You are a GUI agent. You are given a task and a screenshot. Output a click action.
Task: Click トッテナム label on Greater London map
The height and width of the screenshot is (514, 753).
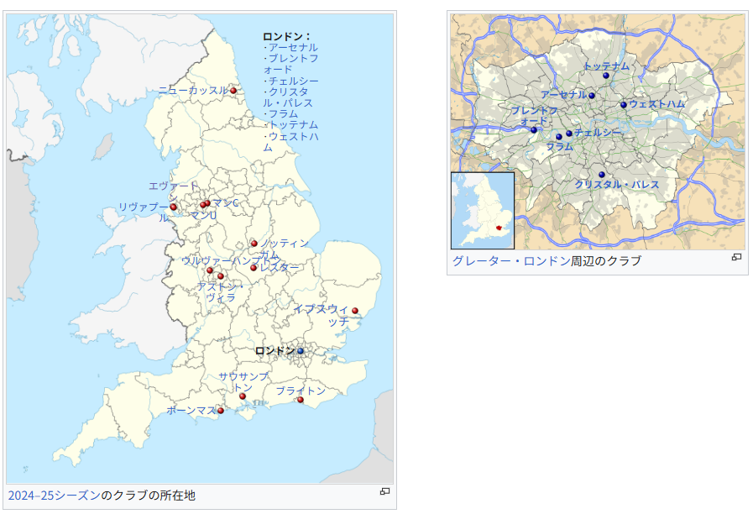pyautogui.click(x=606, y=66)
